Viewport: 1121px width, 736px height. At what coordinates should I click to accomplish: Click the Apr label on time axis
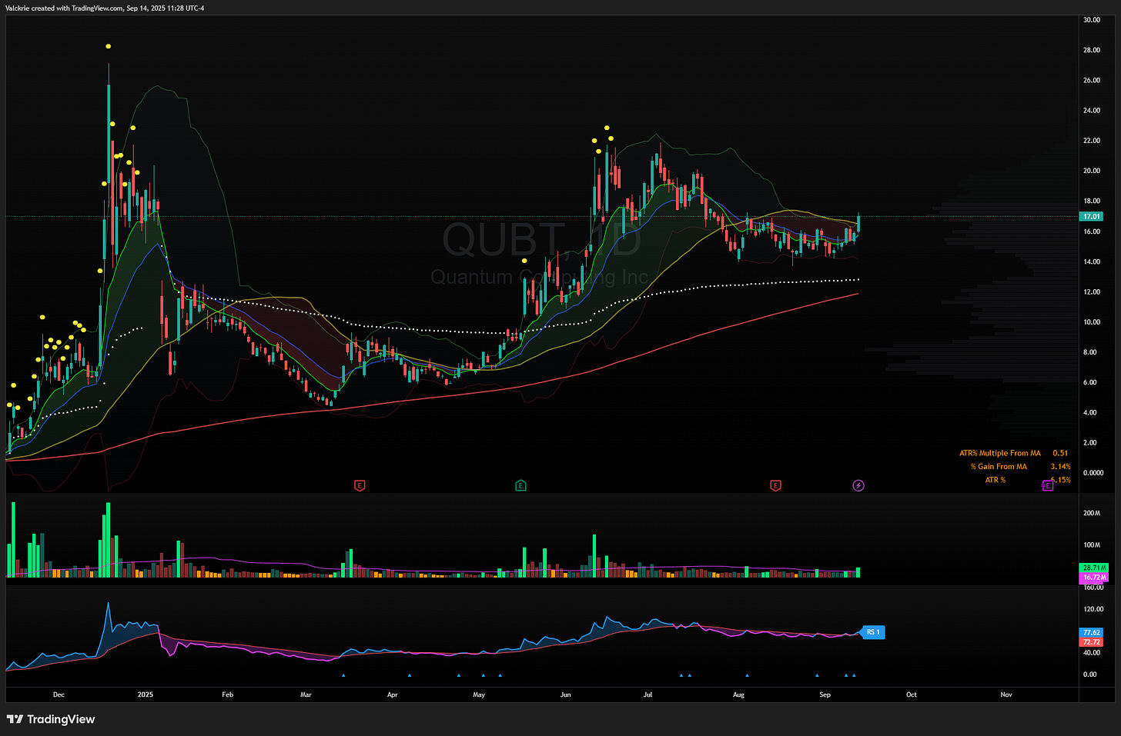pos(393,694)
